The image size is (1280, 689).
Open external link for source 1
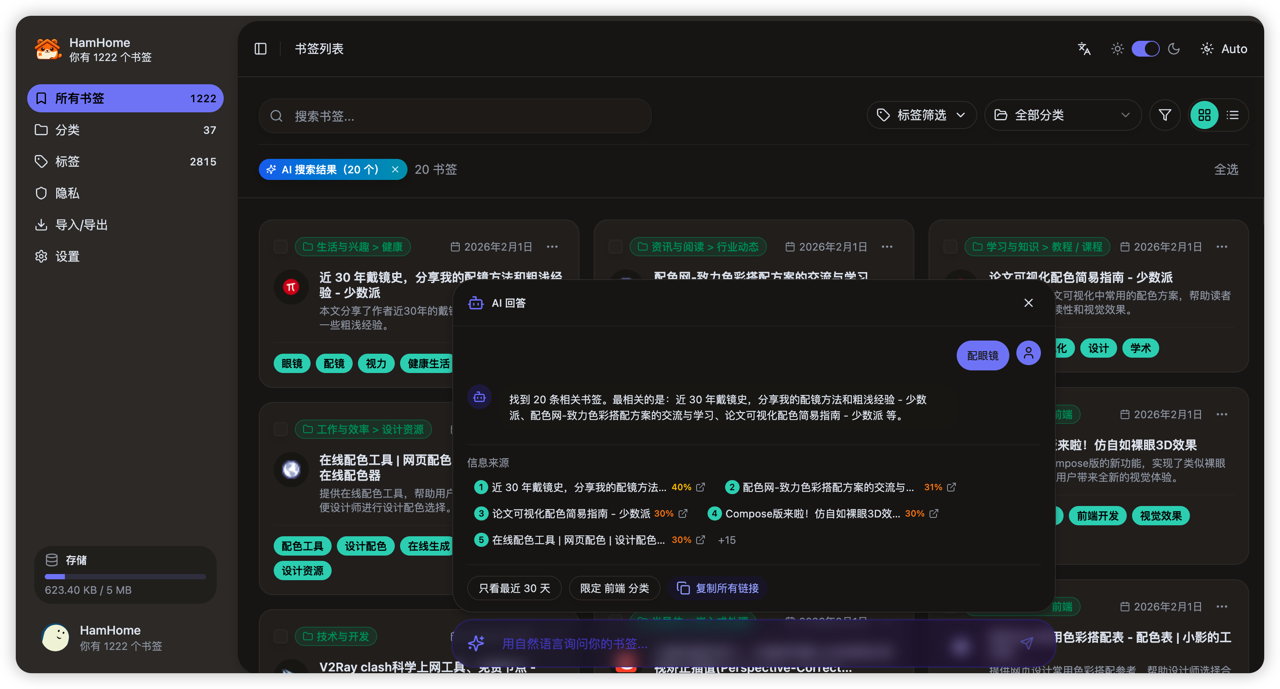(701, 487)
